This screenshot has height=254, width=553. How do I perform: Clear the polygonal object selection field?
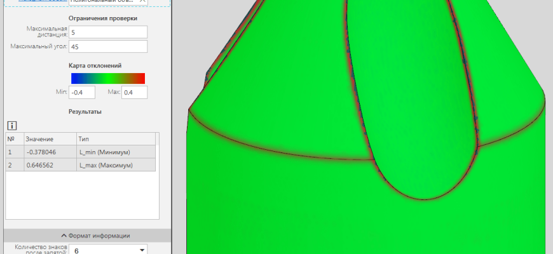pos(142,2)
